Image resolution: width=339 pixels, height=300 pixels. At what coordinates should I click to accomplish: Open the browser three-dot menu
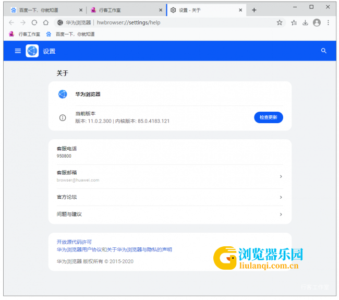tap(328, 23)
